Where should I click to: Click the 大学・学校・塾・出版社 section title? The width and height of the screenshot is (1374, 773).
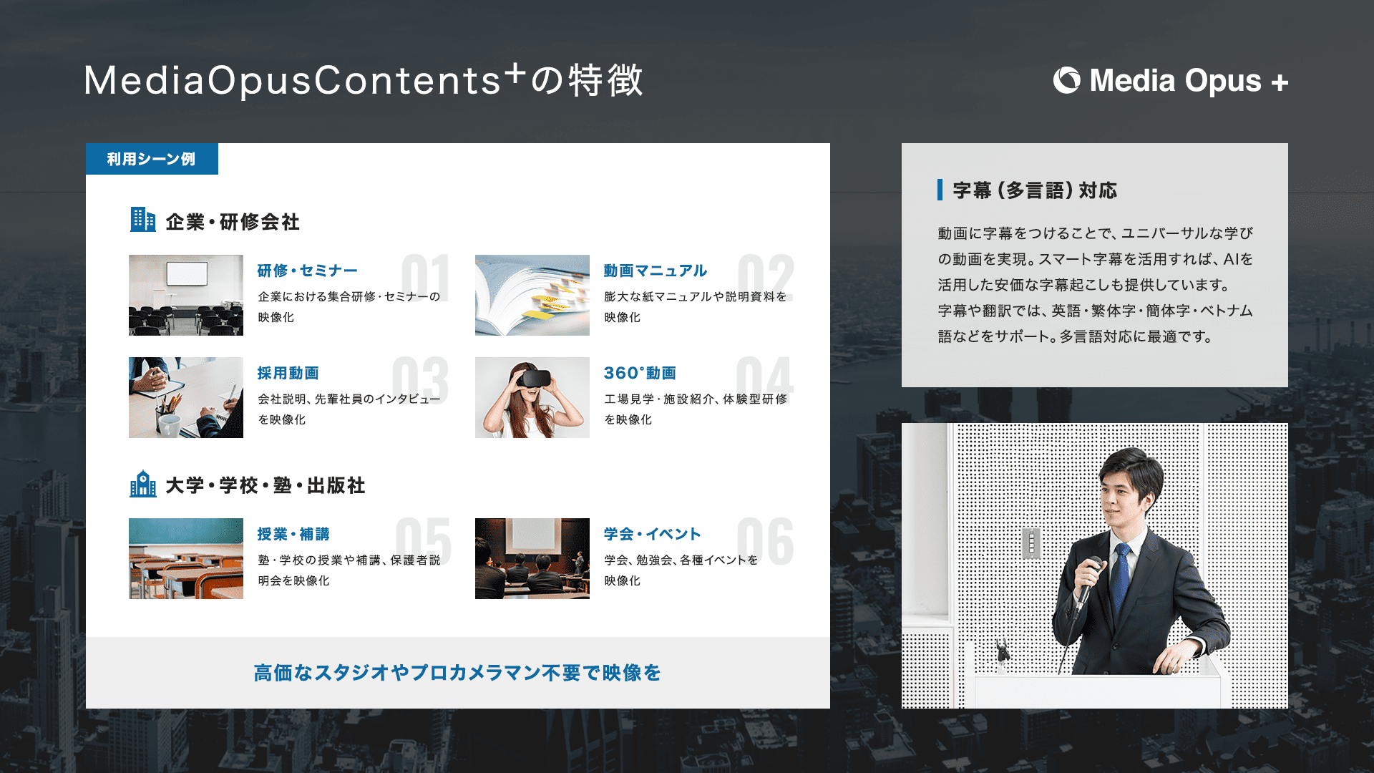(265, 485)
